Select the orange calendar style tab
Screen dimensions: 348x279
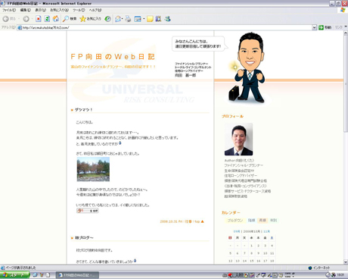pos(263,221)
